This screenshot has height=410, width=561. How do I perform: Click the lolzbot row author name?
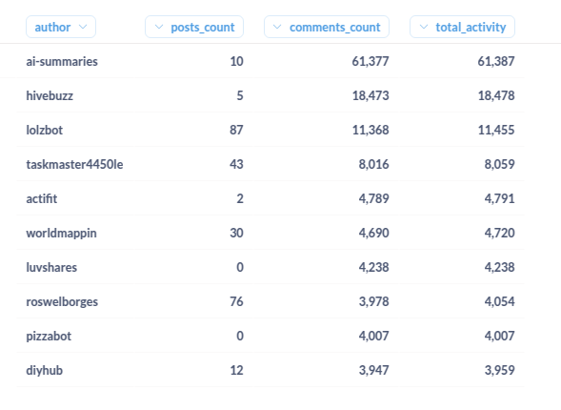tap(45, 130)
